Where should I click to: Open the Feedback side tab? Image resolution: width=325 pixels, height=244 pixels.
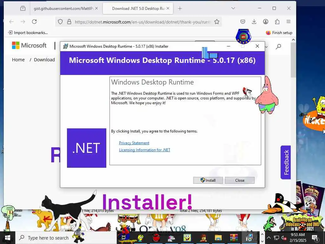[x=286, y=162]
